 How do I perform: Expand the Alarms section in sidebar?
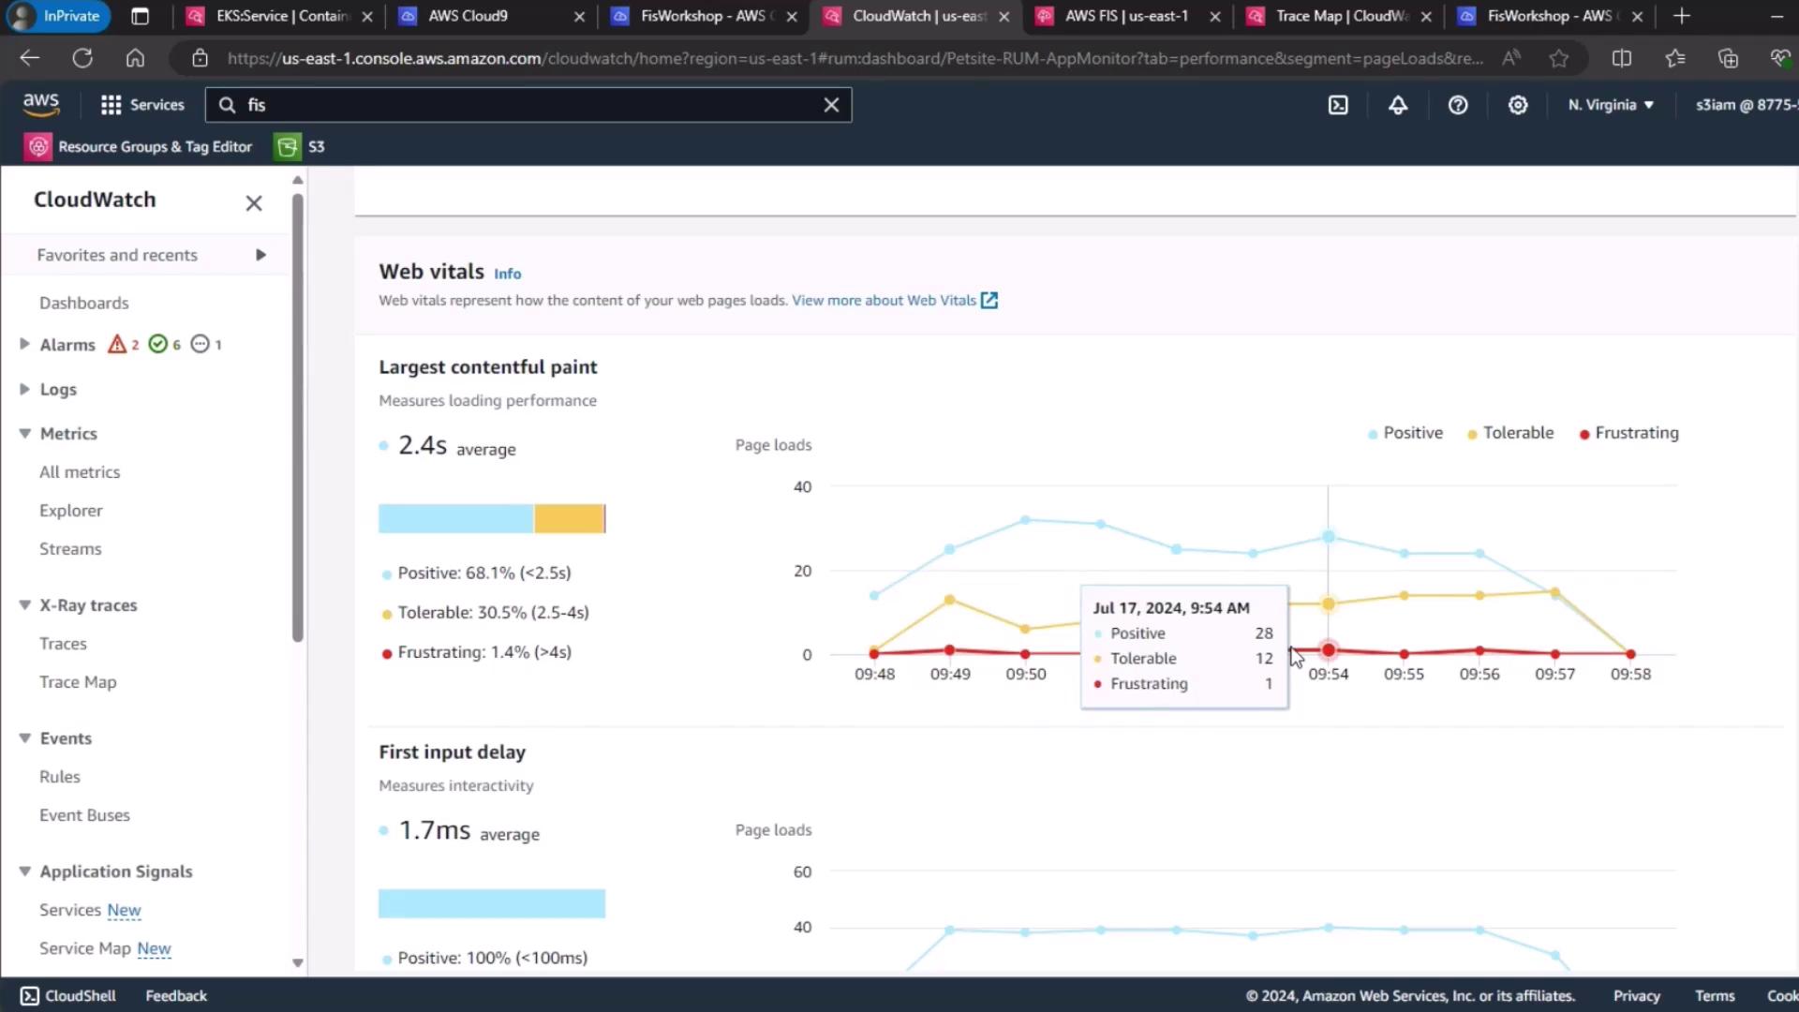(24, 344)
